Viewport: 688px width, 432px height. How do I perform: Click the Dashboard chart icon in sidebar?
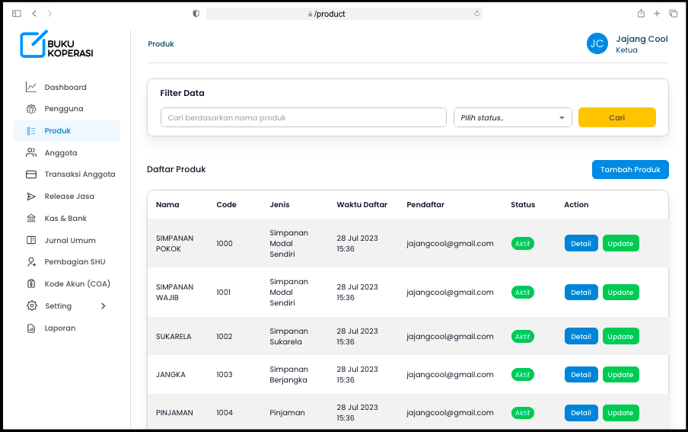pyautogui.click(x=31, y=87)
